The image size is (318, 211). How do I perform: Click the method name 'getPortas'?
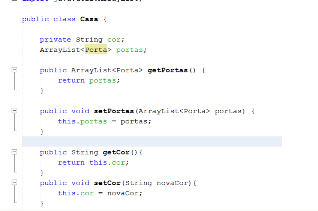coord(168,70)
